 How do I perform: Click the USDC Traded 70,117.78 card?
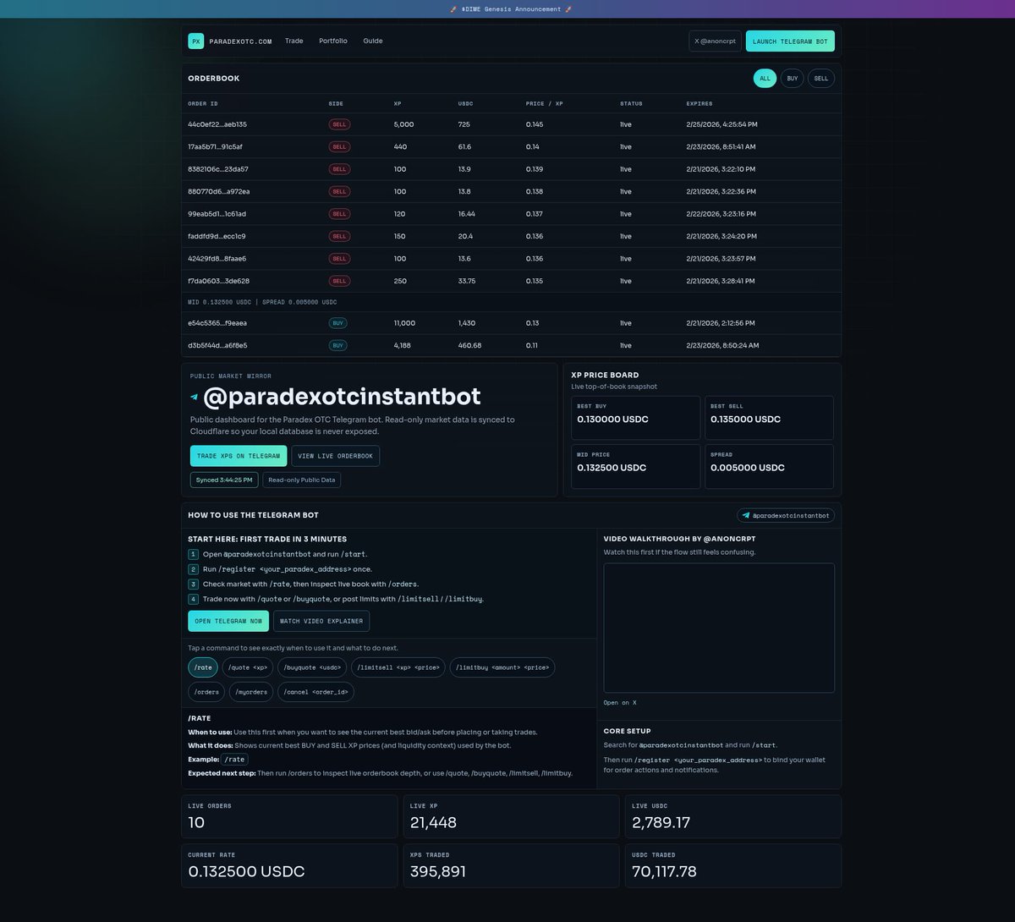coord(733,865)
